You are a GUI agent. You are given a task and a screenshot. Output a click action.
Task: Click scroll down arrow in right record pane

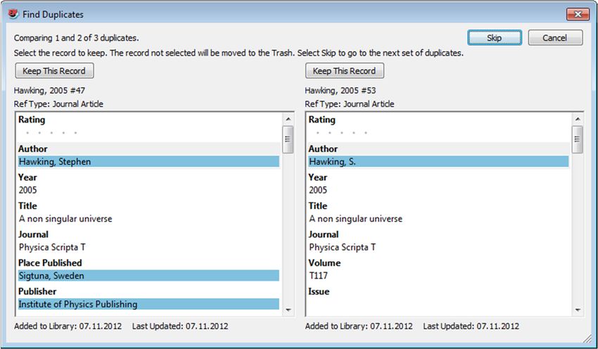(578, 310)
